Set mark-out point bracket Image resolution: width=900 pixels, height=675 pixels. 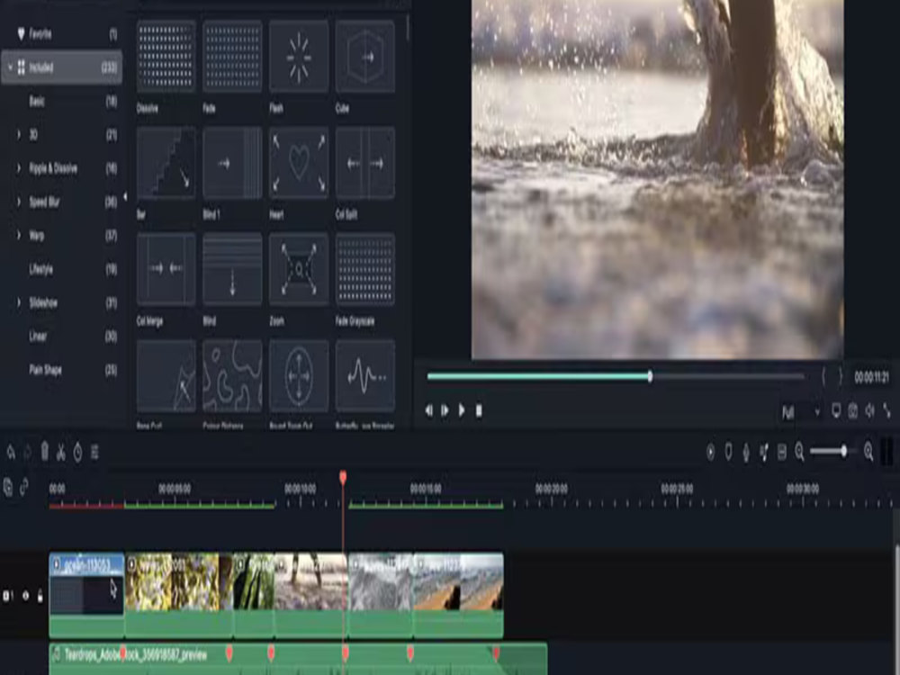pyautogui.click(x=841, y=377)
